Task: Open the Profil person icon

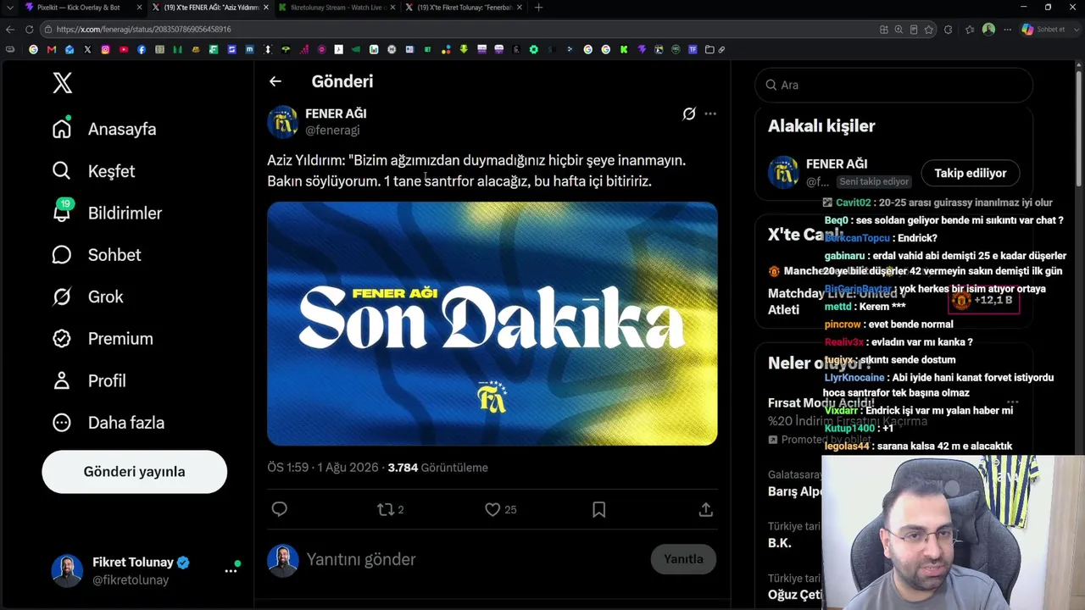Action: point(61,380)
